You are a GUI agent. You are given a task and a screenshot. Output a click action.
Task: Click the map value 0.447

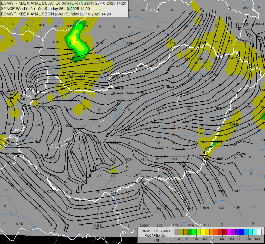(20, 224)
